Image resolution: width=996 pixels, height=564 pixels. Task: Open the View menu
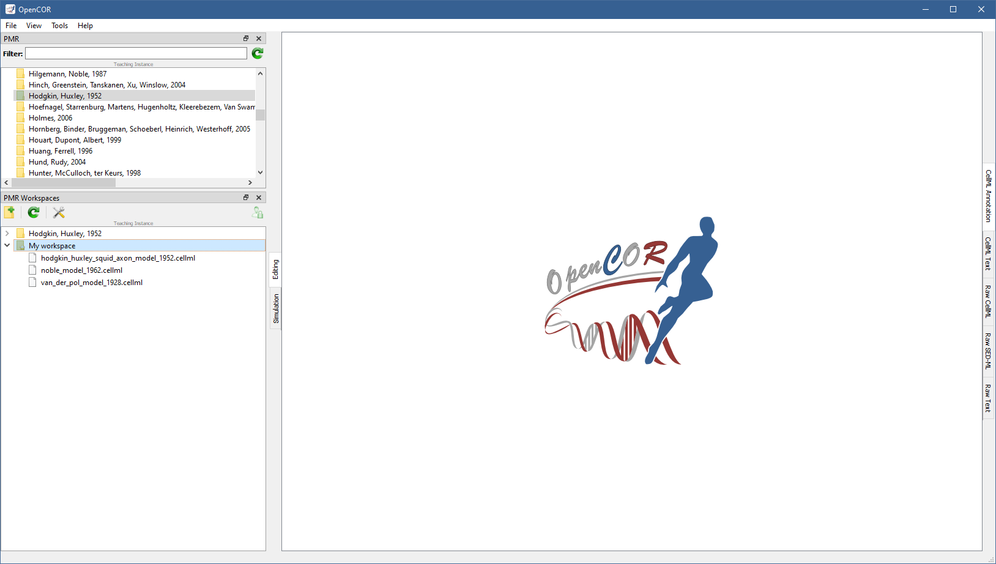pos(34,26)
